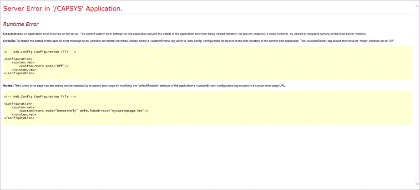Click the "Runtime Error" subheading
Screen dimensions: 420x190
20,24
